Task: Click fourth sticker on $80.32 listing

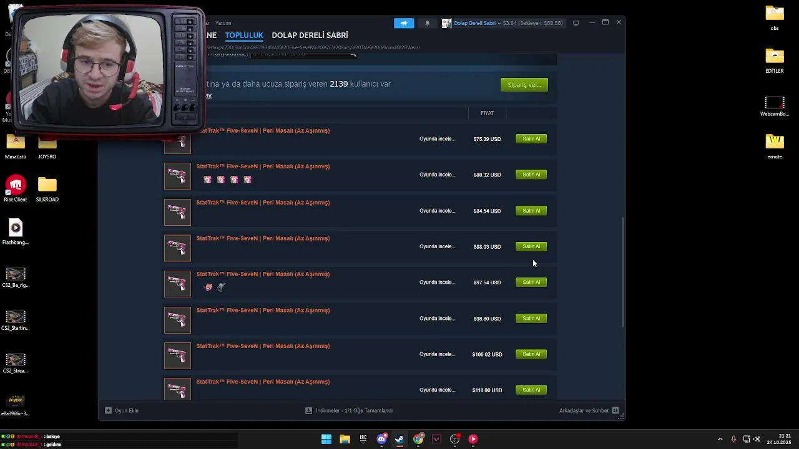Action: pyautogui.click(x=248, y=180)
